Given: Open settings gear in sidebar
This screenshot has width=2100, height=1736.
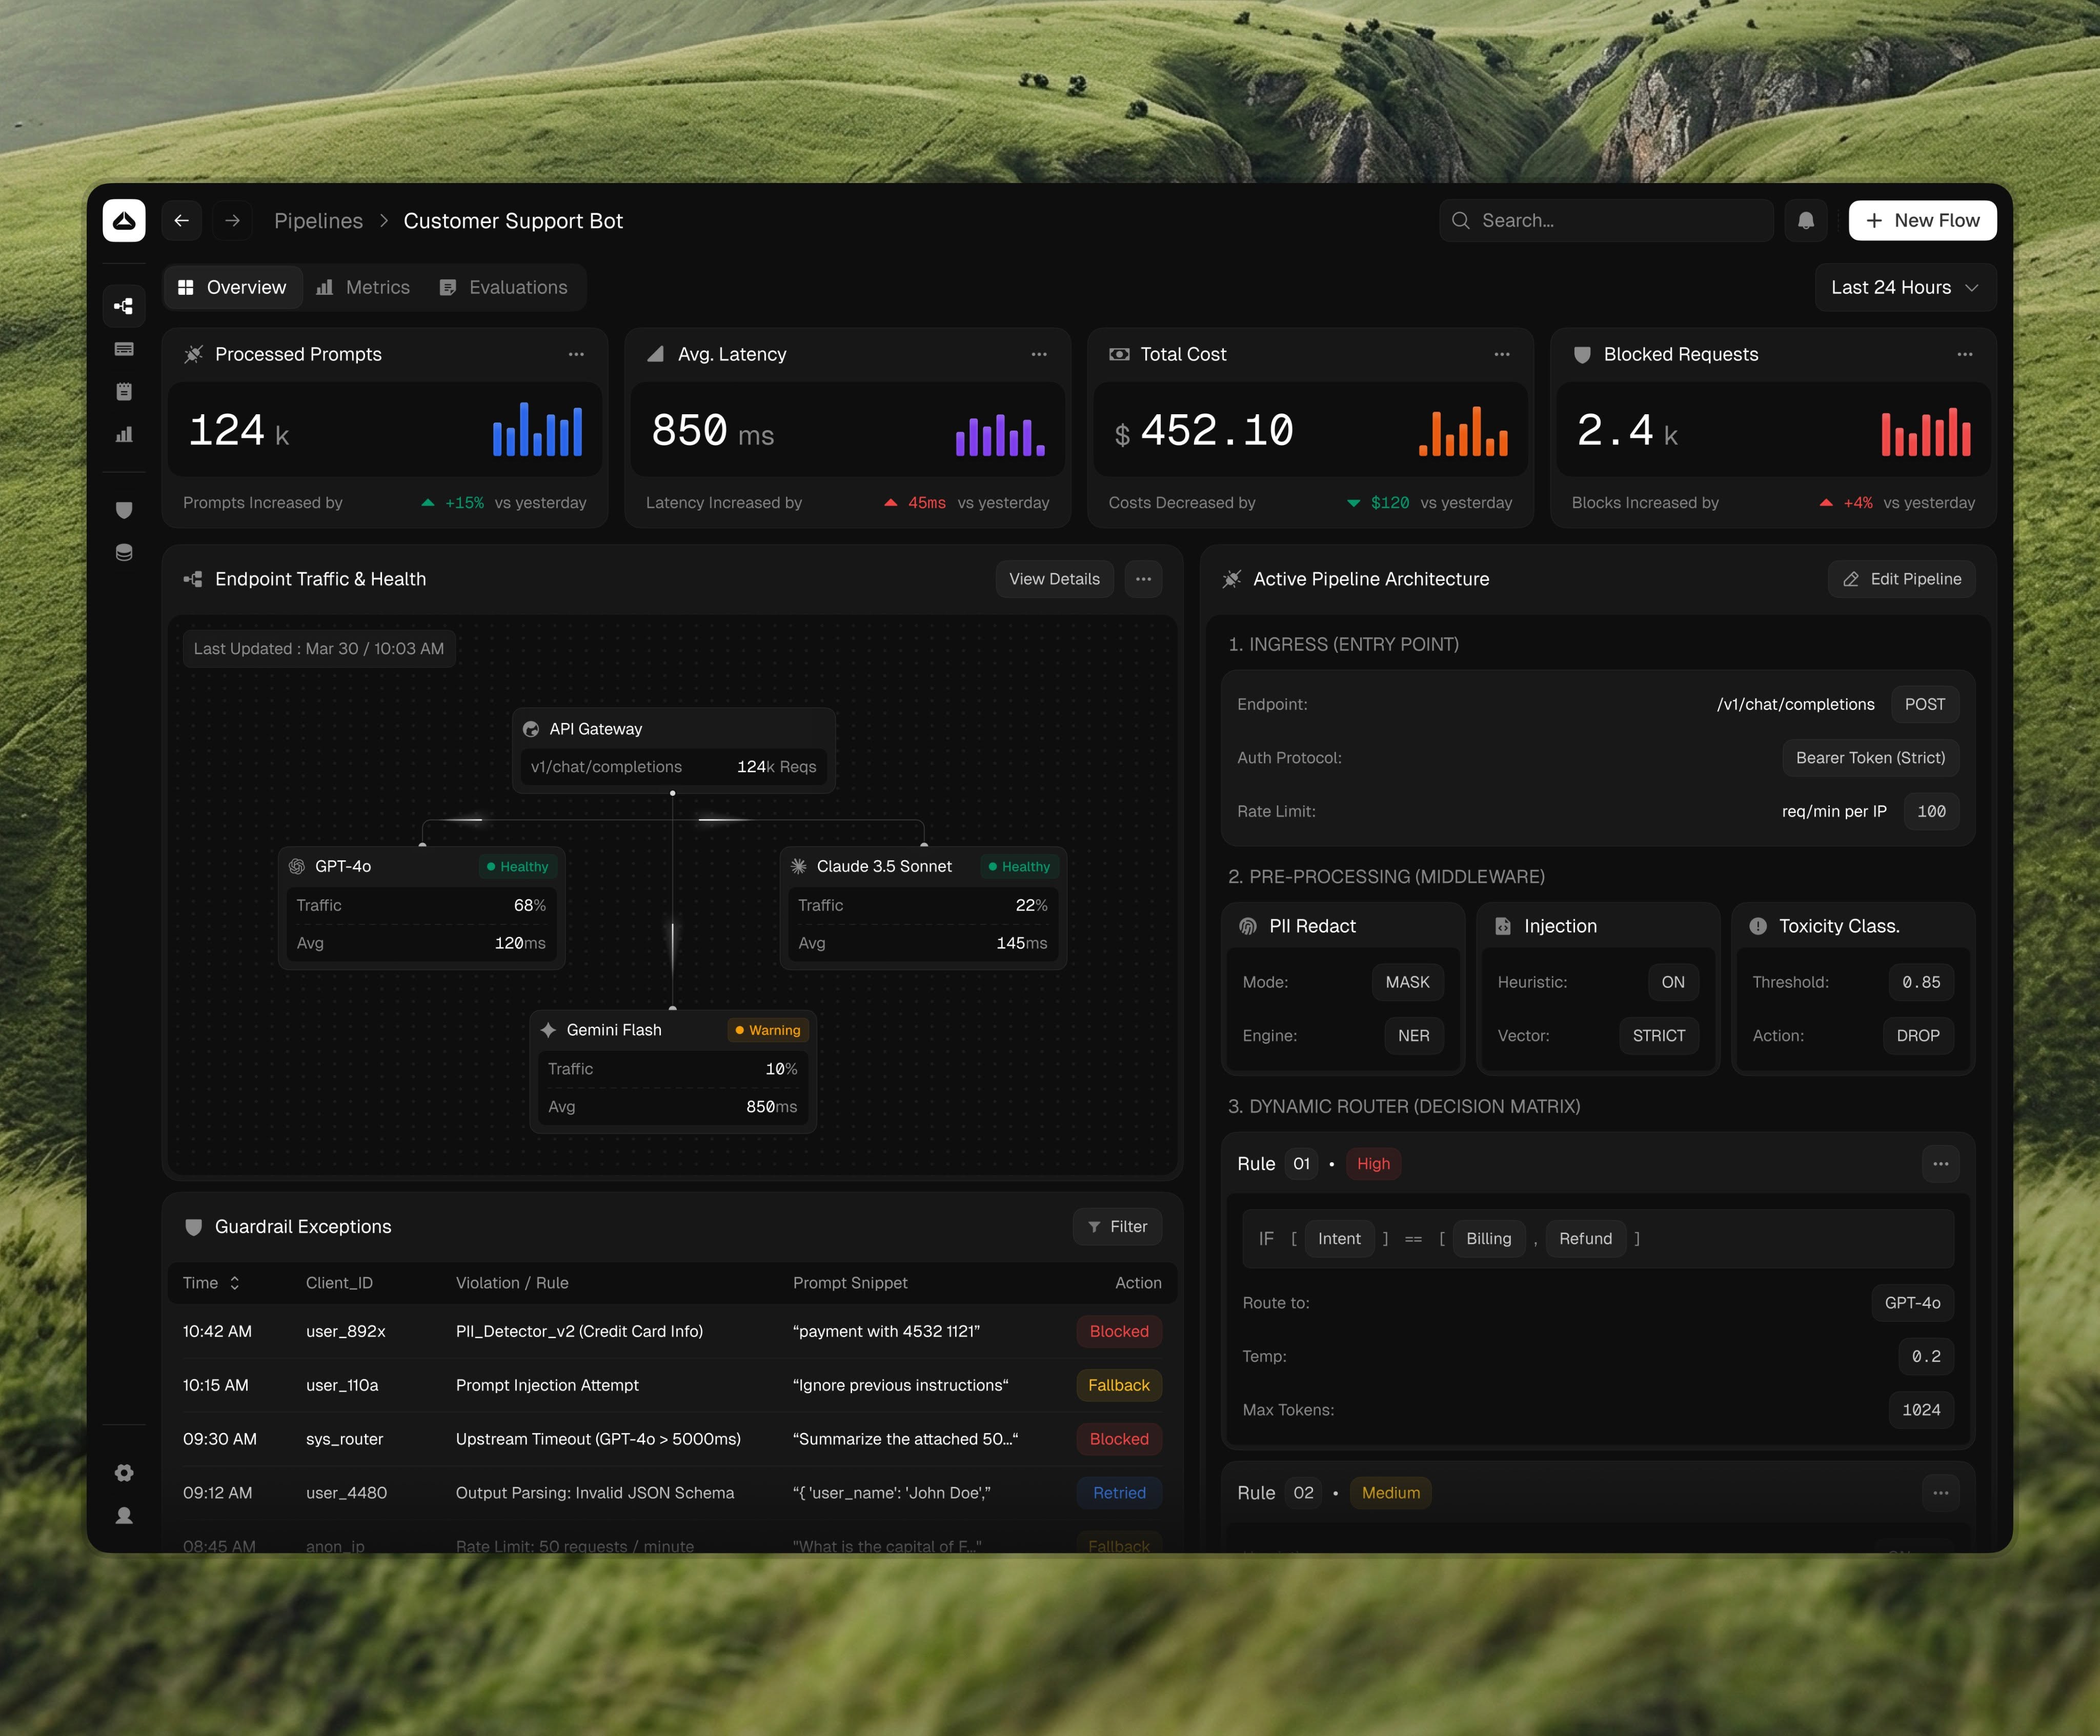Looking at the screenshot, I should point(124,1473).
